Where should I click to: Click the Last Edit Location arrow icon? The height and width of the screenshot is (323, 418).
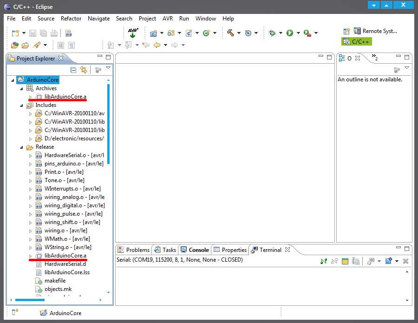coord(145,45)
